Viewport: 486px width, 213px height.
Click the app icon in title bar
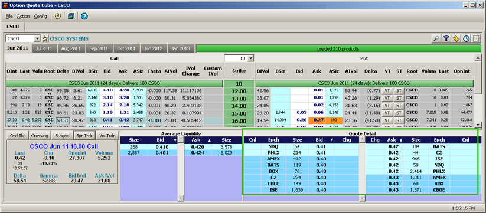coord(5,5)
